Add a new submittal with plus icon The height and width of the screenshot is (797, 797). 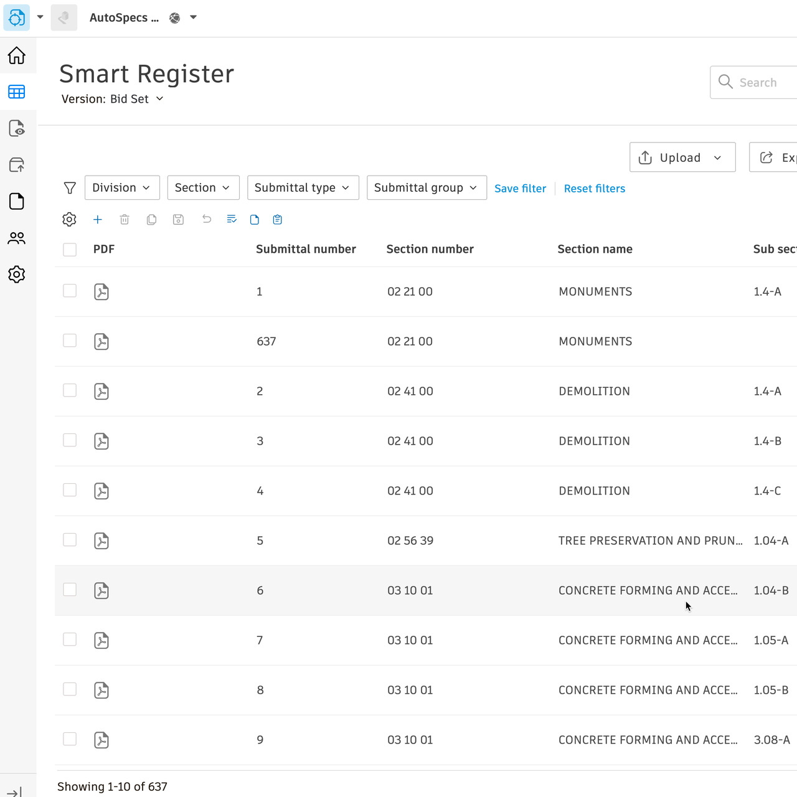(98, 219)
